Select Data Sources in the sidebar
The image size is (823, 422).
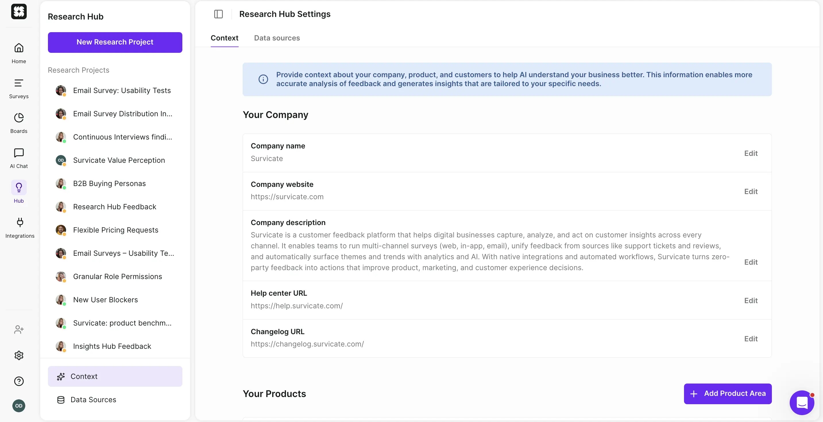[x=115, y=400]
